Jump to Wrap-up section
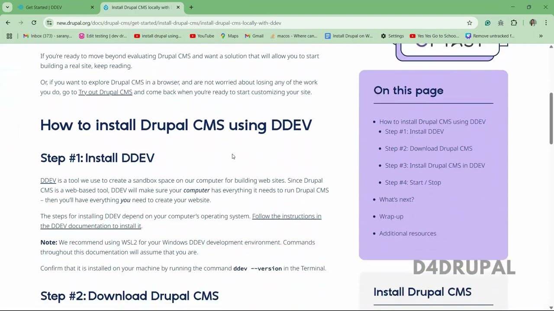 [x=391, y=216]
